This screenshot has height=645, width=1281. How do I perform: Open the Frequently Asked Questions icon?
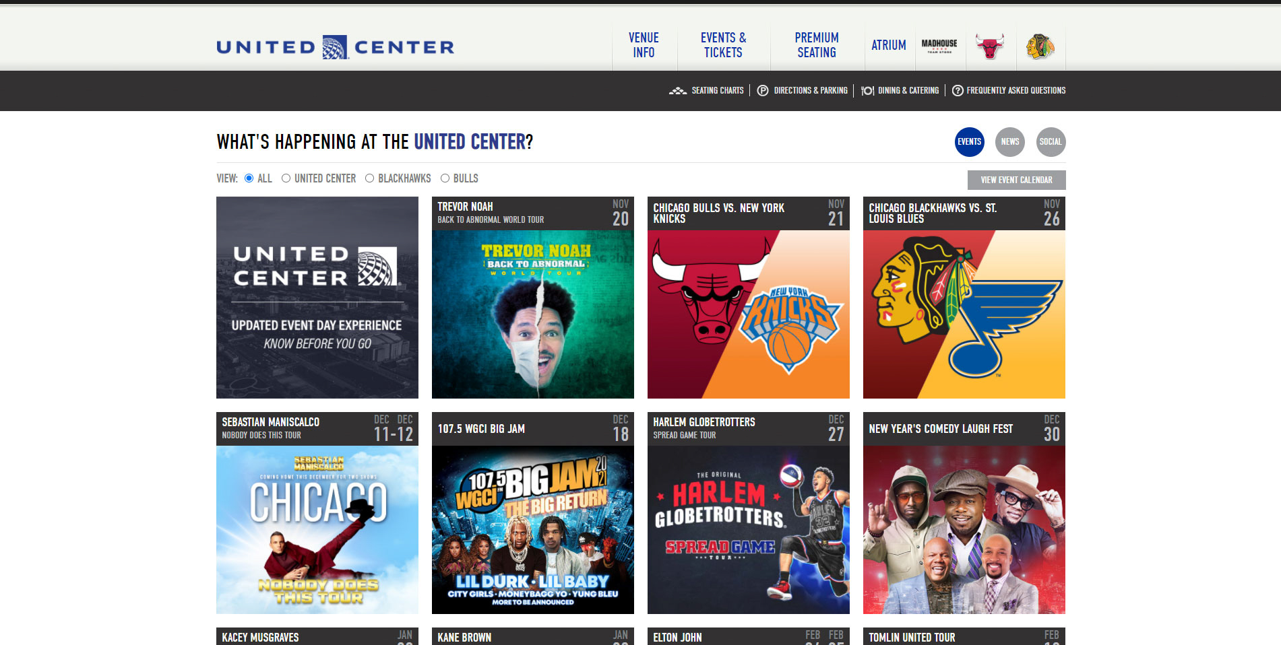(958, 90)
